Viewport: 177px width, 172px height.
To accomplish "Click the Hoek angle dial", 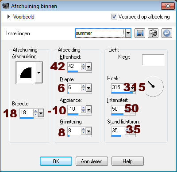I will click(x=153, y=86).
